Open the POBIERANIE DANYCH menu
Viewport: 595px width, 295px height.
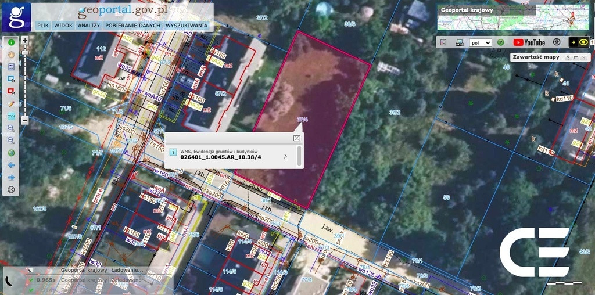coord(133,26)
